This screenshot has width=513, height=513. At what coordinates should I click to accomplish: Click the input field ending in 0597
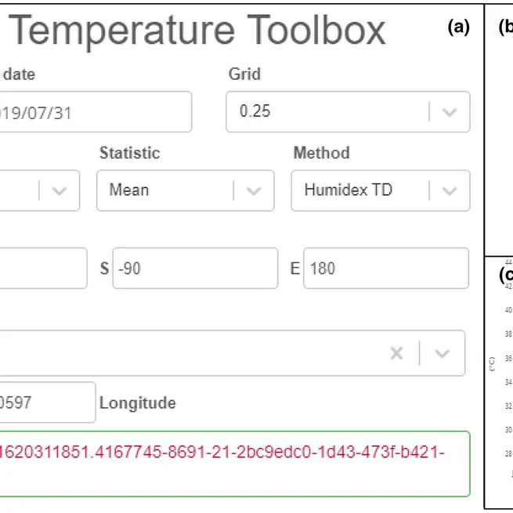coord(47,403)
